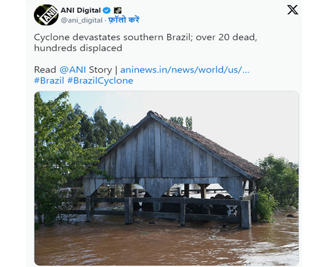Screen dimensions: 334x267
Task: Click the "hundreds displaced" text line
Action: point(77,48)
